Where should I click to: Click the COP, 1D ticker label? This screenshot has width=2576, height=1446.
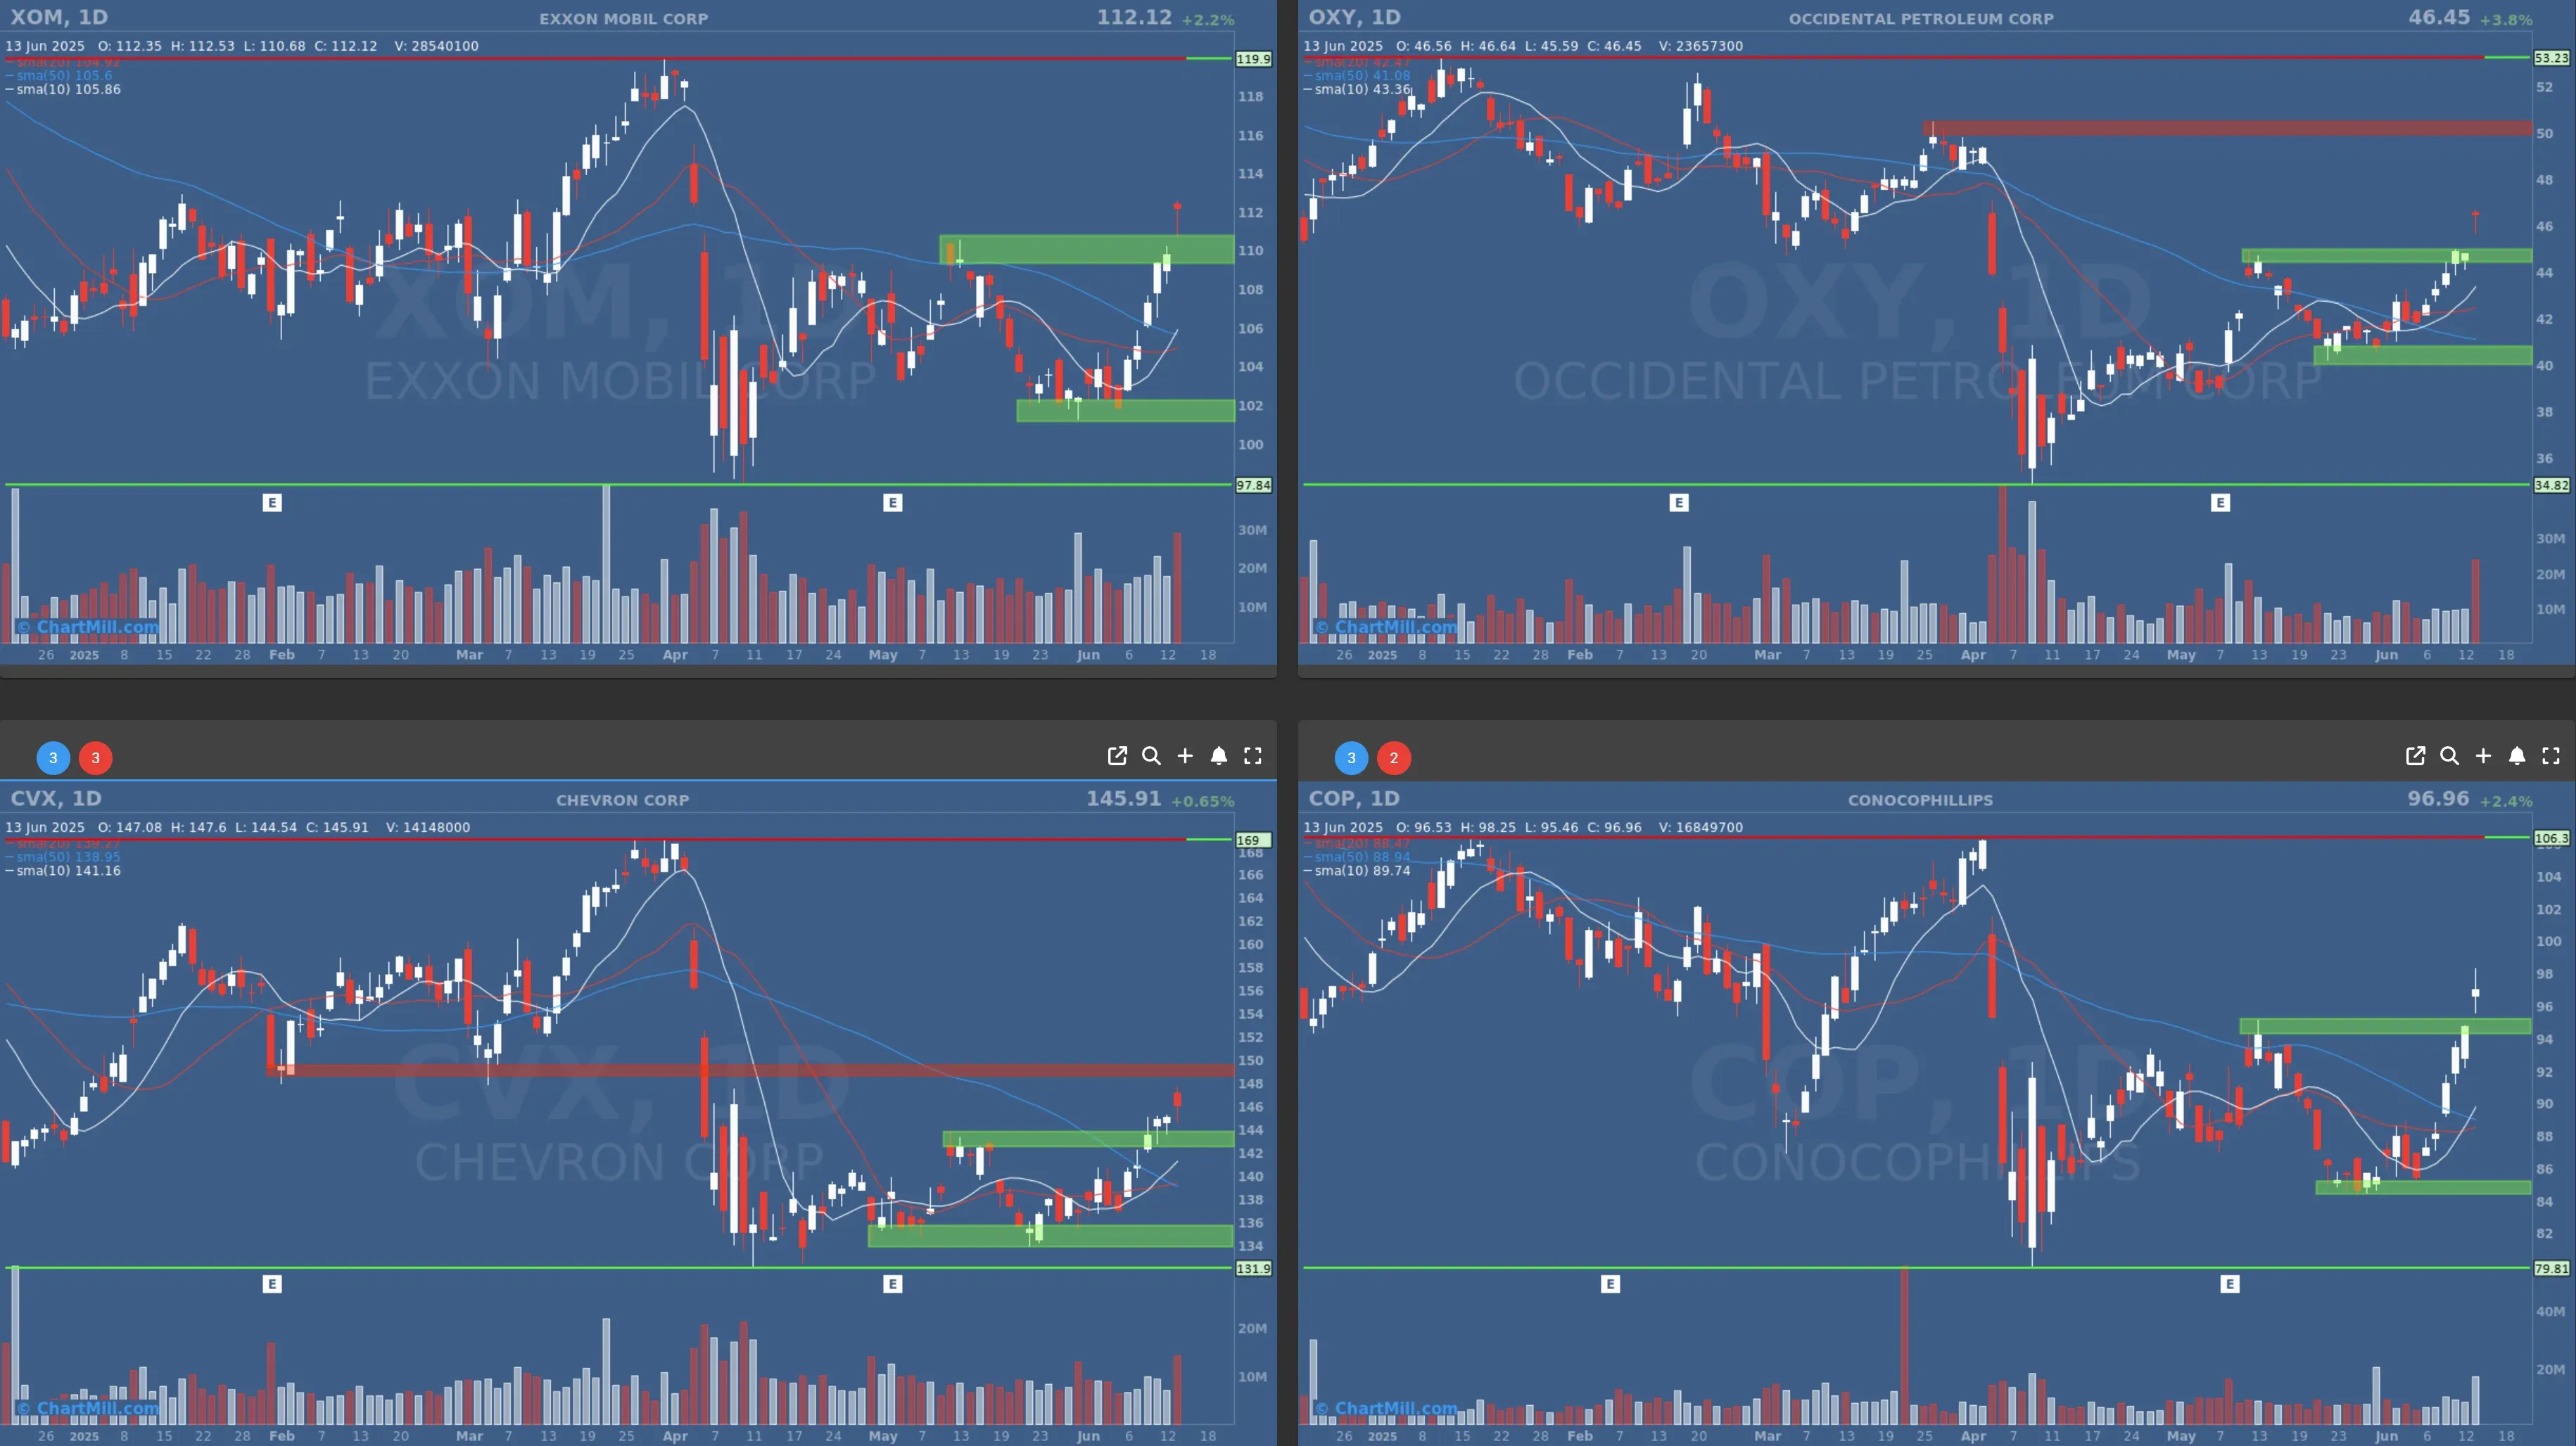1354,798
